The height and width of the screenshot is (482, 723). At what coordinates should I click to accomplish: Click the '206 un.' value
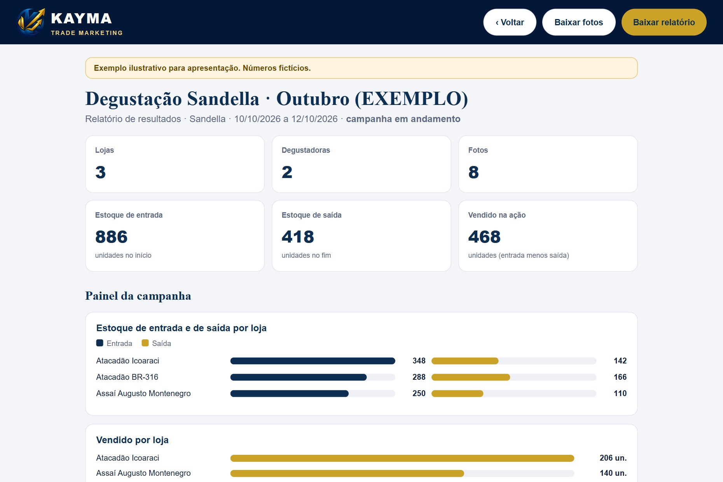click(613, 458)
